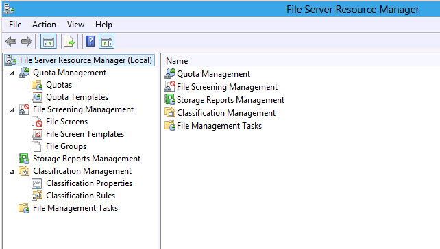Click File Screens icon in tree
The width and height of the screenshot is (440, 249).
point(37,122)
